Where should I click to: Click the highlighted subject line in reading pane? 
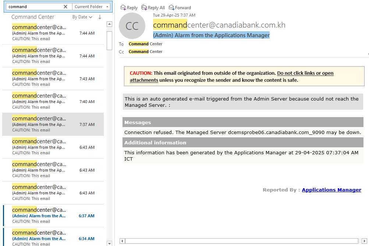click(x=211, y=35)
